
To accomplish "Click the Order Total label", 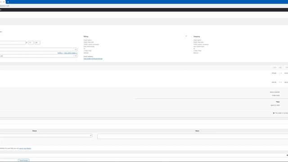I will click(x=276, y=95).
